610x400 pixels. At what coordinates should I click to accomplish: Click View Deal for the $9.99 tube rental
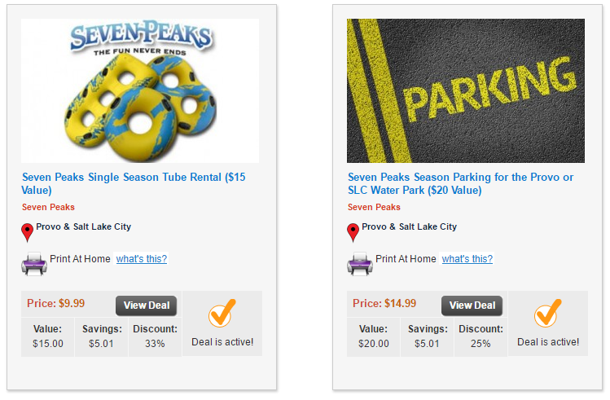[x=147, y=305]
